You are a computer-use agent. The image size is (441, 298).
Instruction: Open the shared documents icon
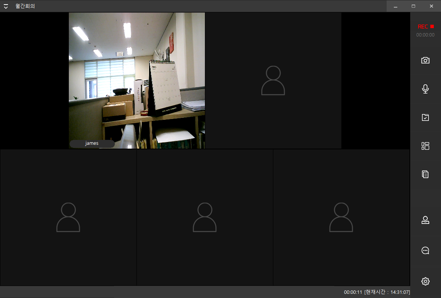click(x=425, y=174)
